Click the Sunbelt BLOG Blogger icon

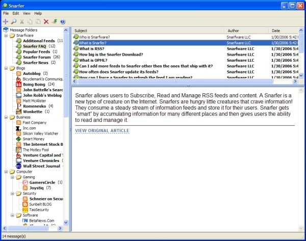[x=25, y=204]
